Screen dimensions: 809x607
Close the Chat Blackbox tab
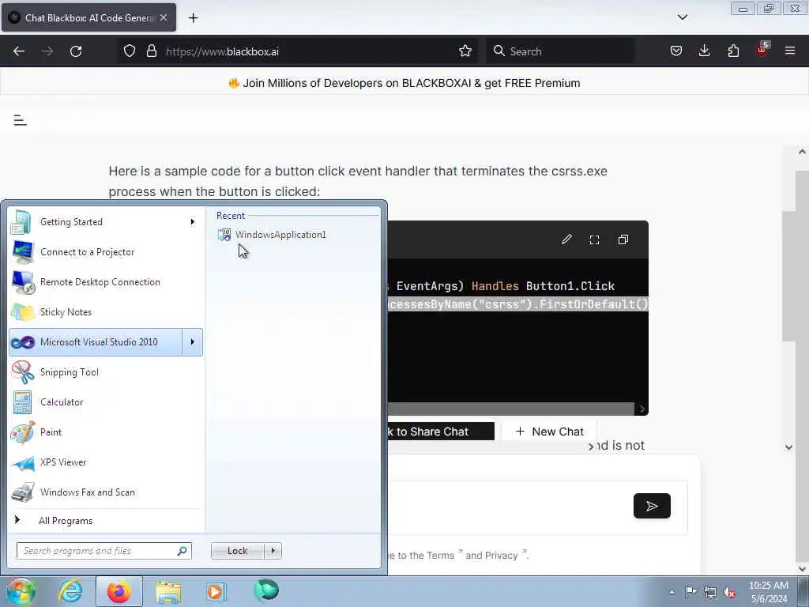pyautogui.click(x=164, y=17)
